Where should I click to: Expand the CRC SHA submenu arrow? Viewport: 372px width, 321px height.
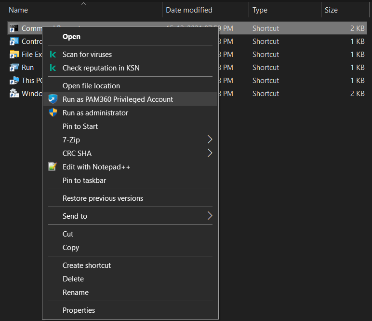(210, 154)
